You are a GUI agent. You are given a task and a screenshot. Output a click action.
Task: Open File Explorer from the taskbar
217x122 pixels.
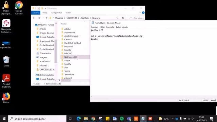86,119
